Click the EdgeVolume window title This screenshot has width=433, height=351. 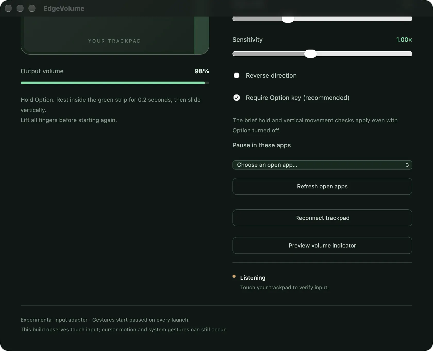coord(64,9)
